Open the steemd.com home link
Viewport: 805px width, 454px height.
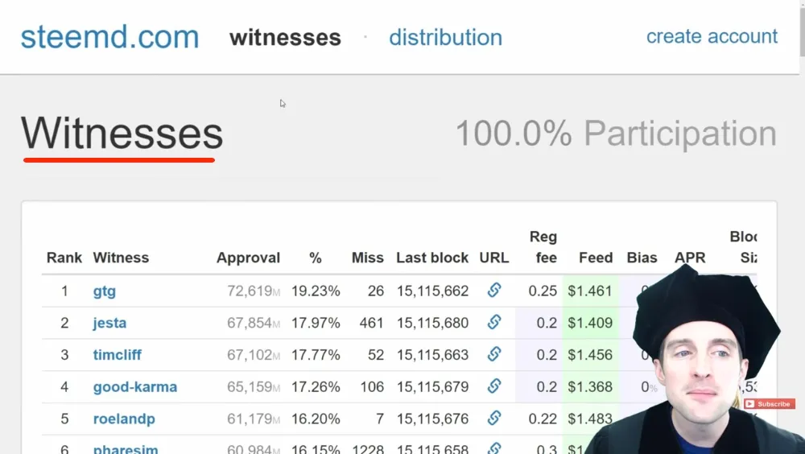(x=109, y=37)
